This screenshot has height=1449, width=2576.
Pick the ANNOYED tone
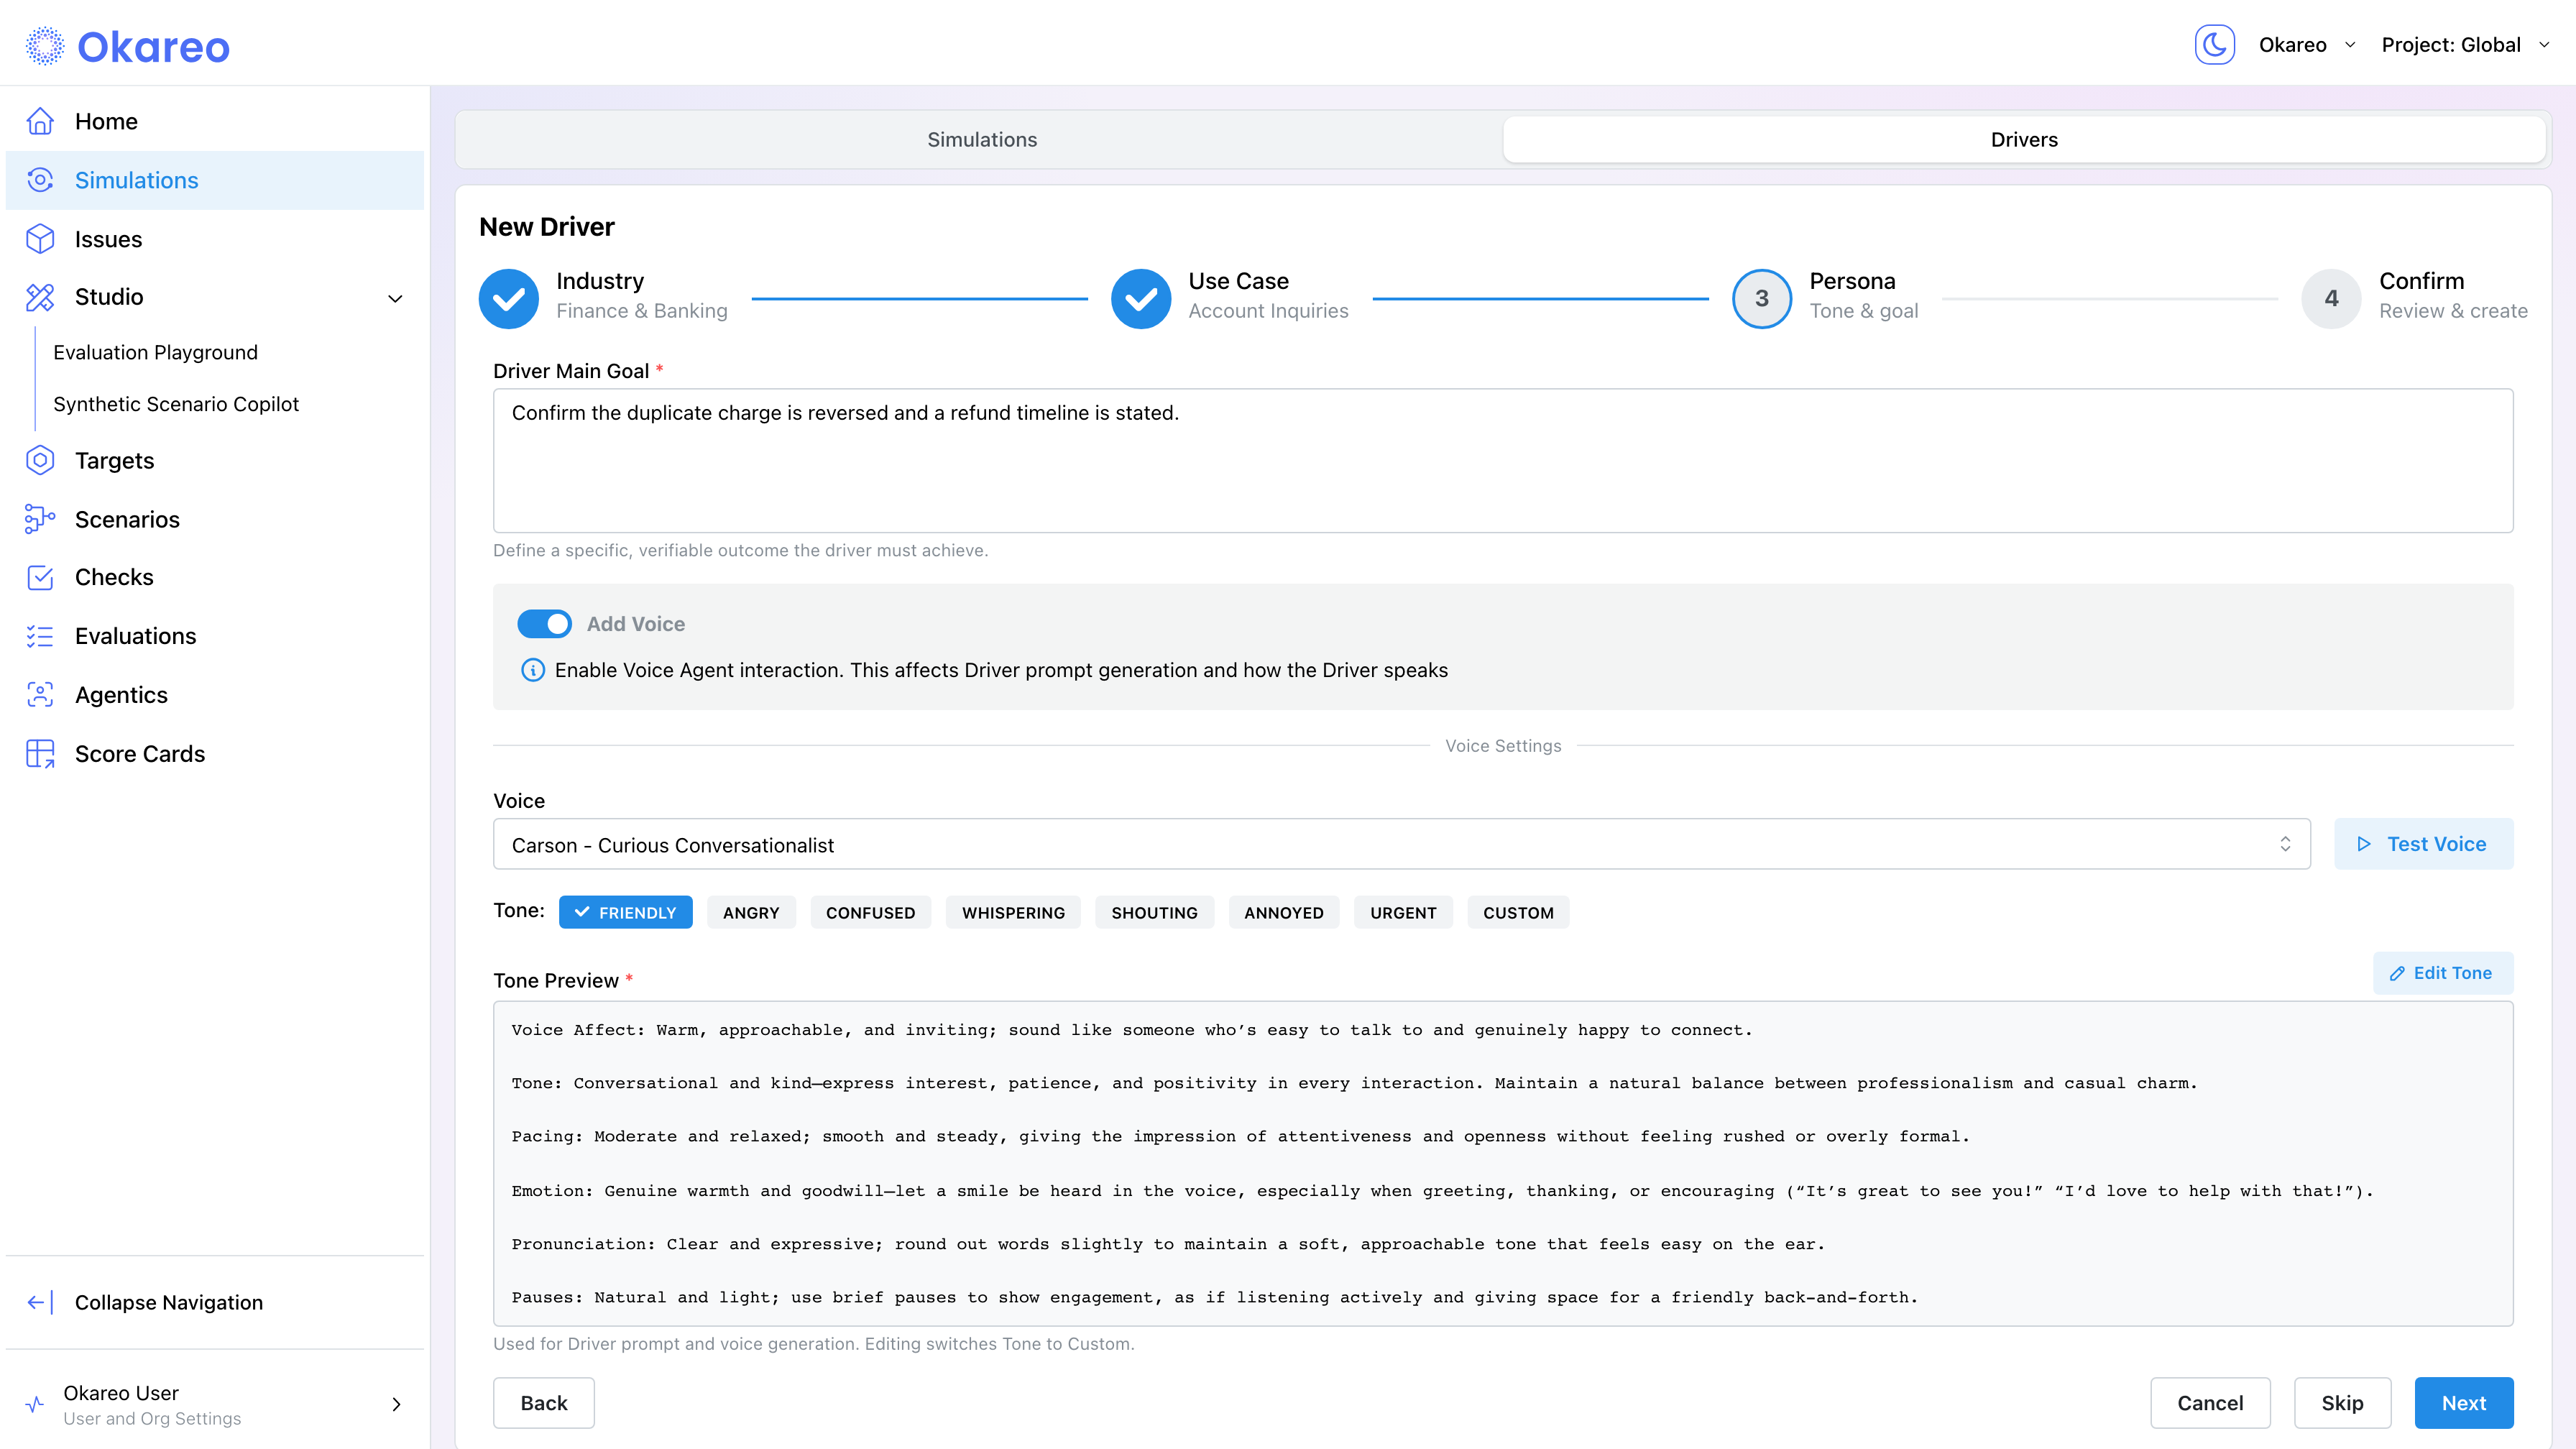[x=1284, y=912]
